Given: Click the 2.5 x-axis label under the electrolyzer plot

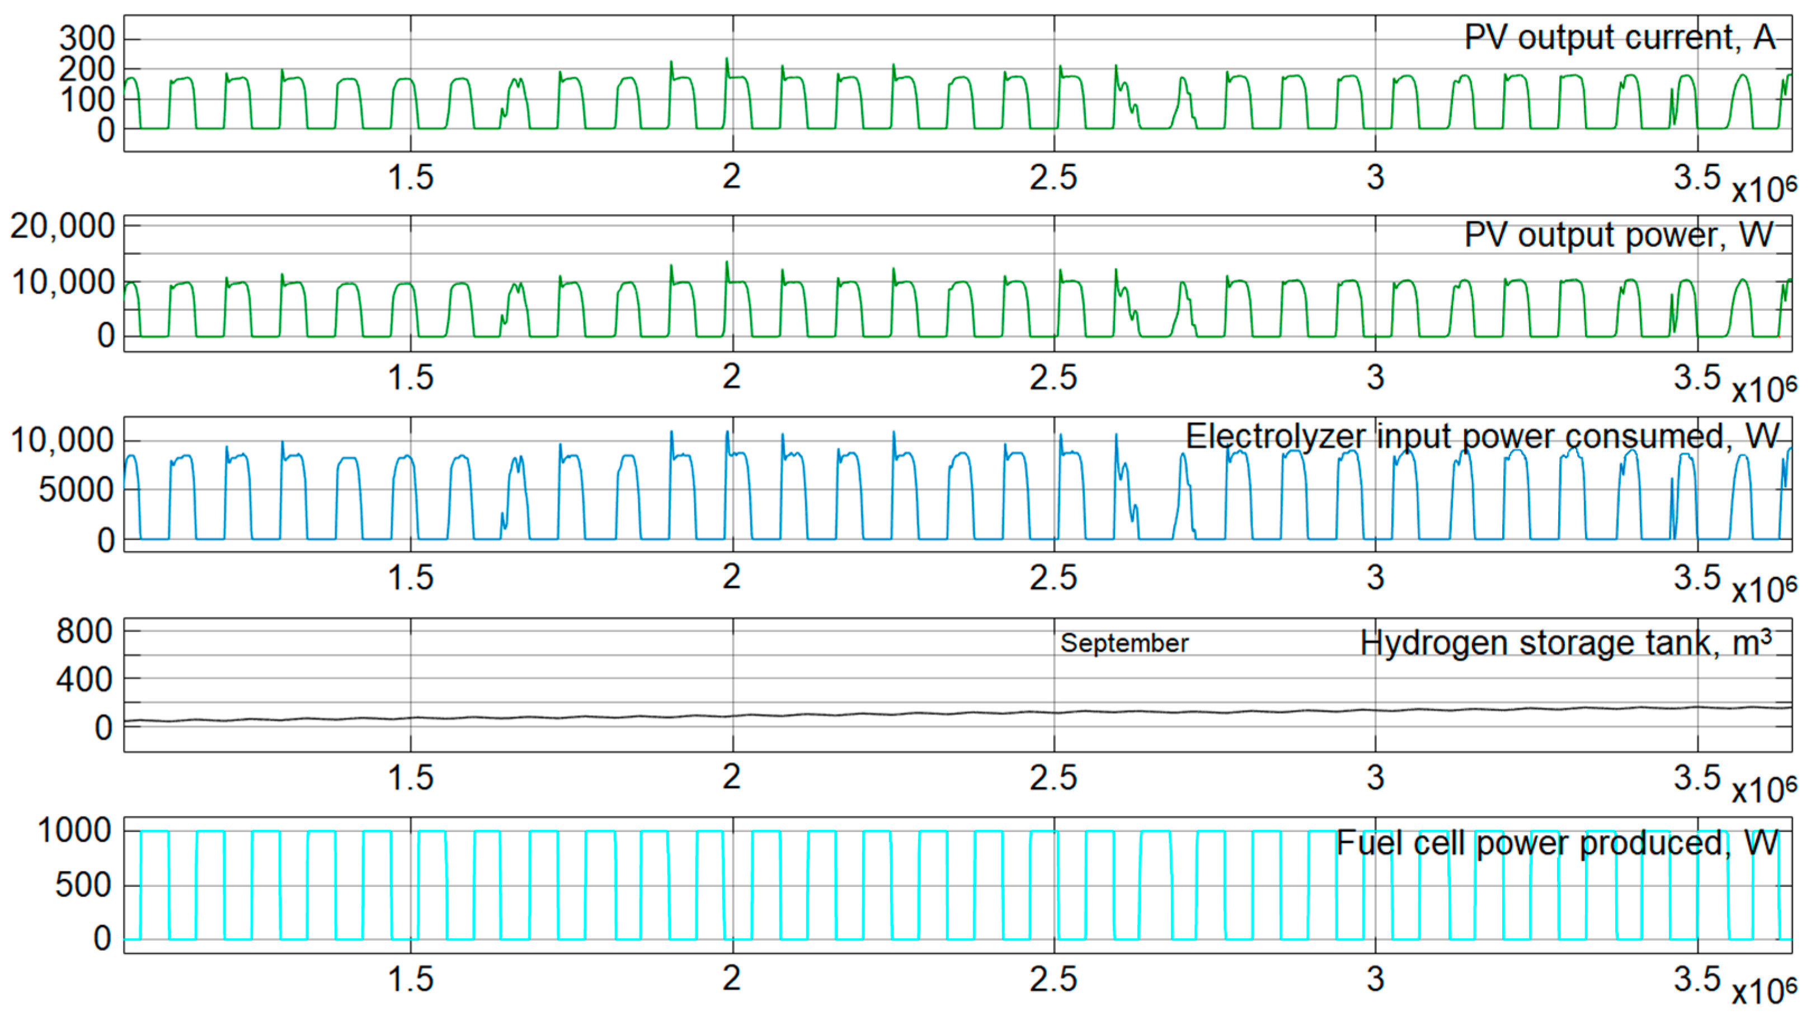Looking at the screenshot, I should pyautogui.click(x=1053, y=578).
